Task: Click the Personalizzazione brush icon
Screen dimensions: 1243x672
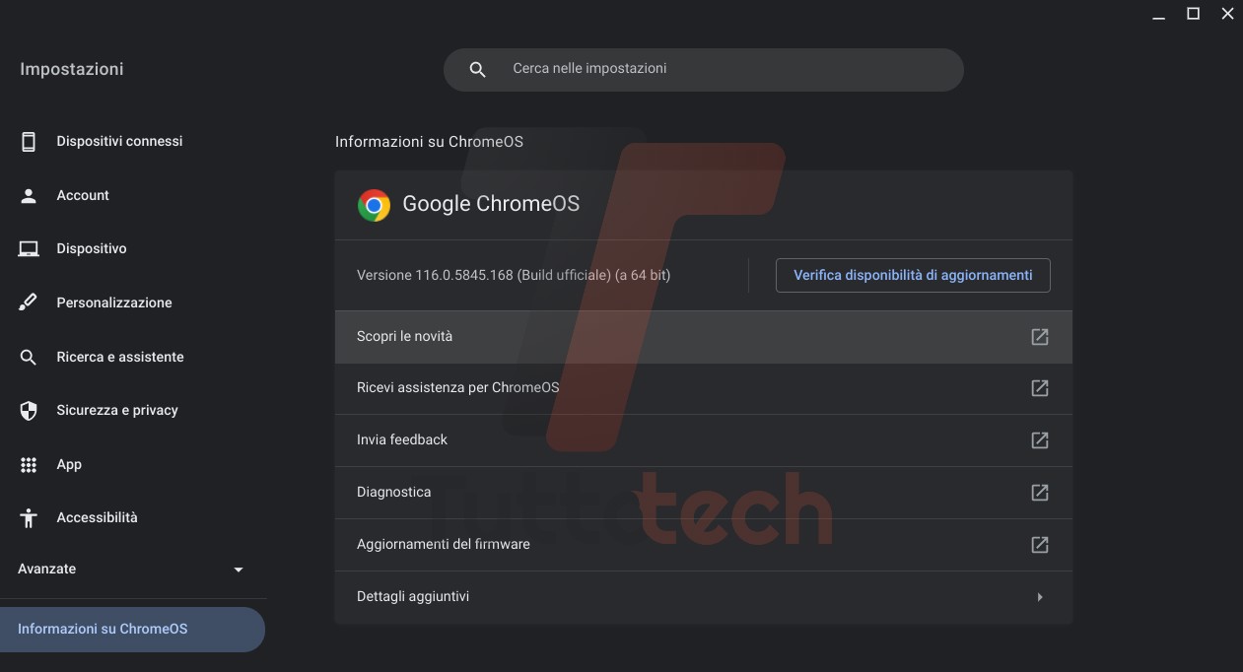Action: [x=29, y=302]
